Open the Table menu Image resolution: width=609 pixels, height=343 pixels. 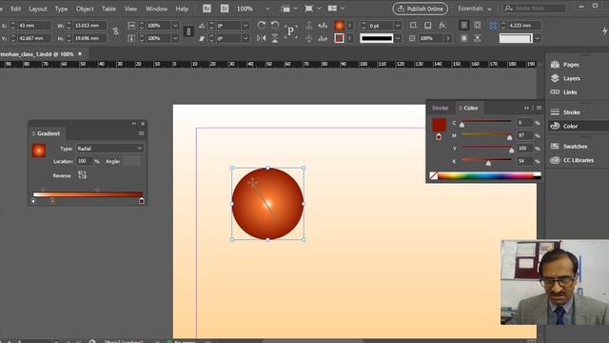[x=108, y=9]
